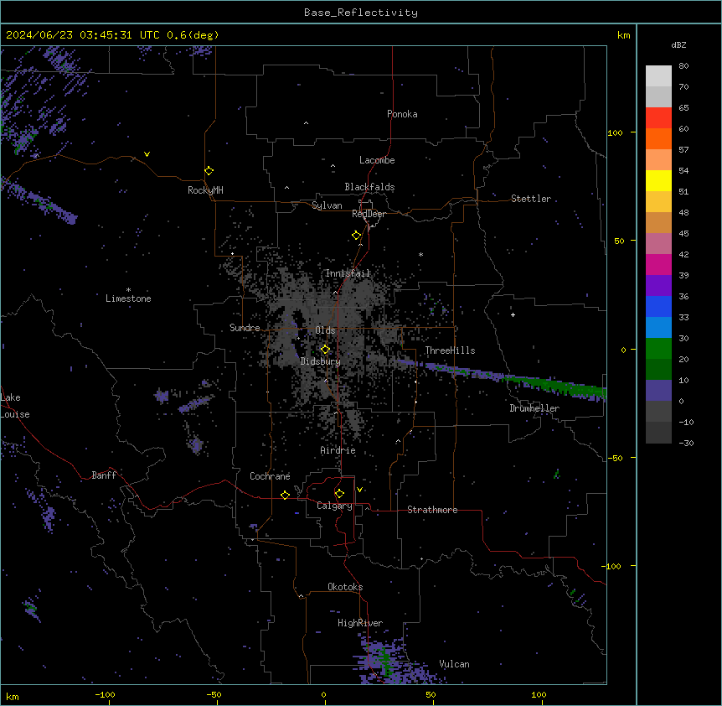Viewport: 722px width, 706px height.
Task: Click the Airdrie label
Action: tap(338, 450)
